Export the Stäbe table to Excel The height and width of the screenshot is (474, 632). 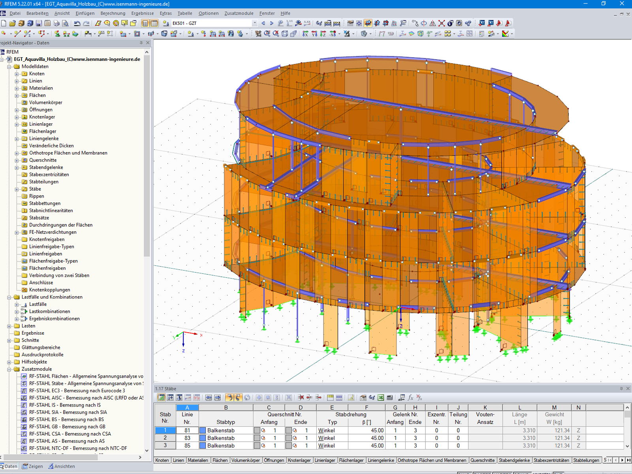click(381, 398)
